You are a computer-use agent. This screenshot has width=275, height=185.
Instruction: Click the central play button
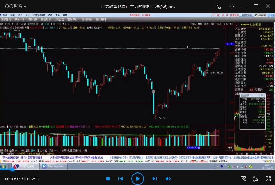click(x=137, y=179)
